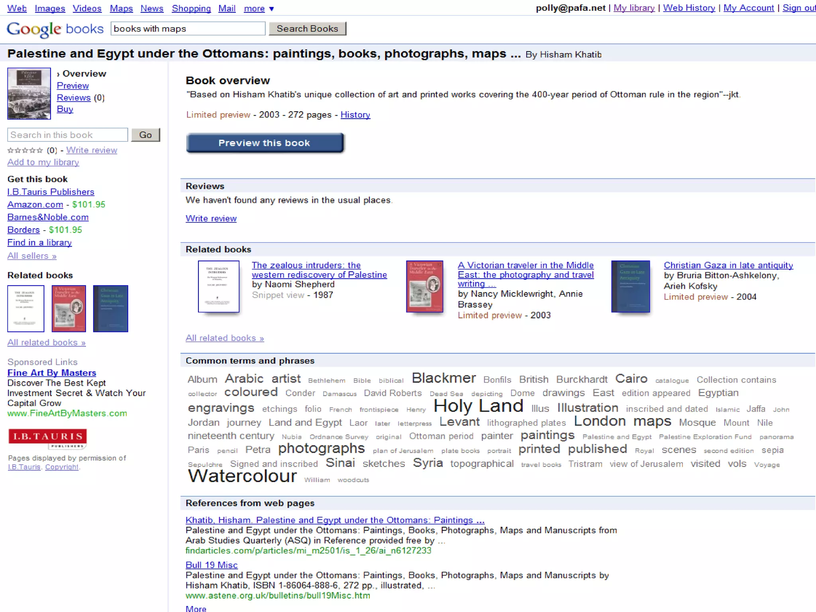816x612 pixels.
Task: Open the main book cover thumbnail
Action: coord(29,94)
